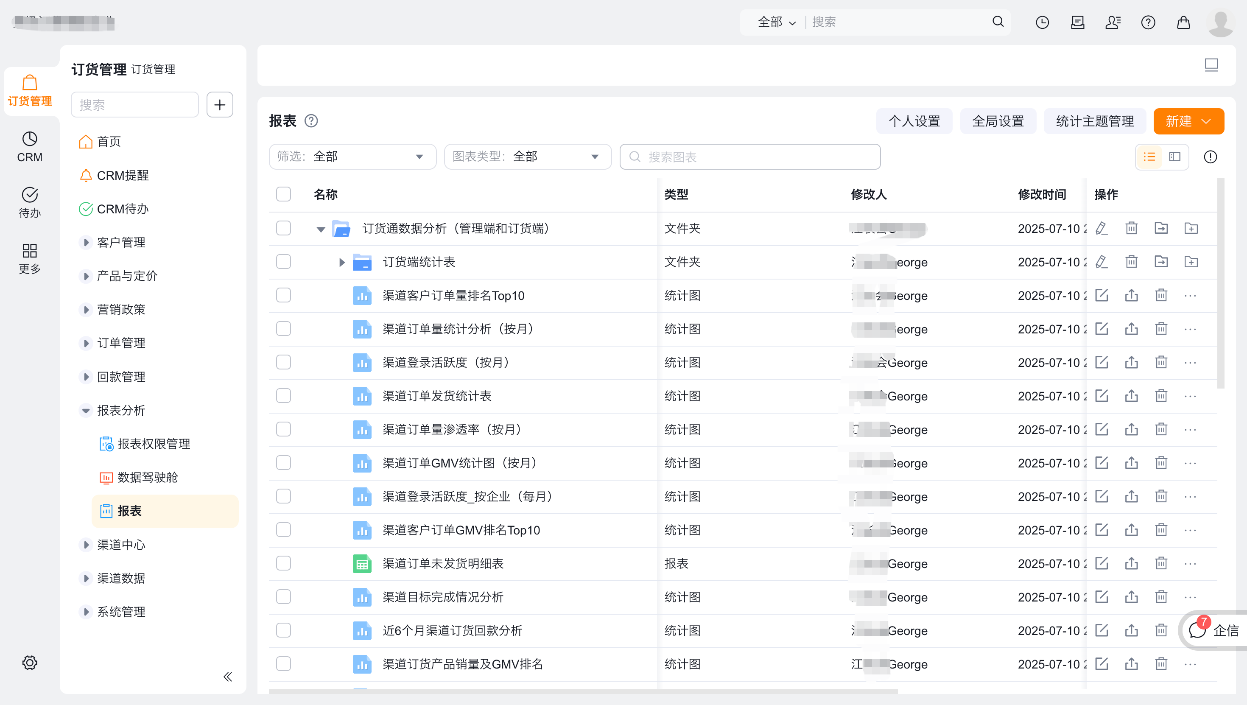Check the box for 渠道登录活跃度（按月）
The image size is (1247, 705).
coord(284,363)
